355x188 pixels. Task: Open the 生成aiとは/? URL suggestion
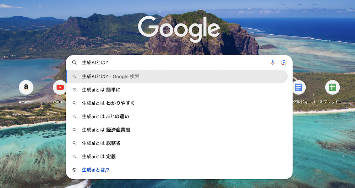point(177,170)
